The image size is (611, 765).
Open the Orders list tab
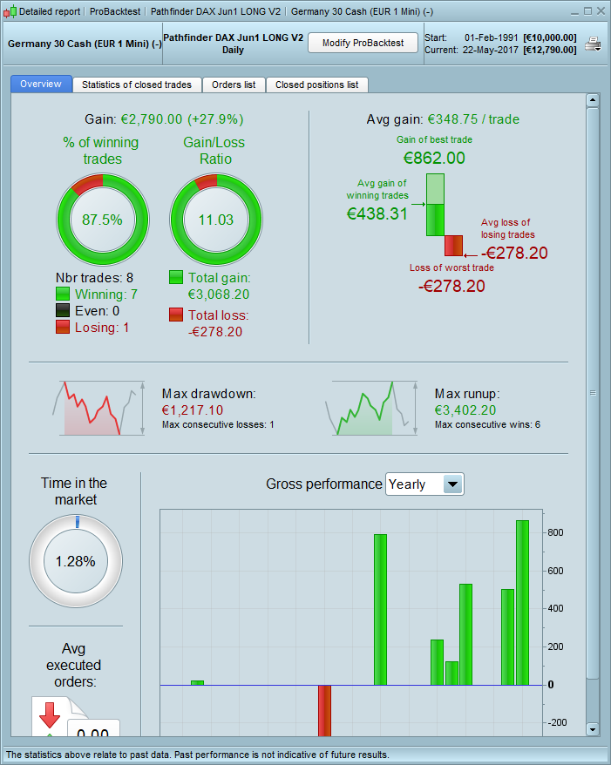(234, 85)
